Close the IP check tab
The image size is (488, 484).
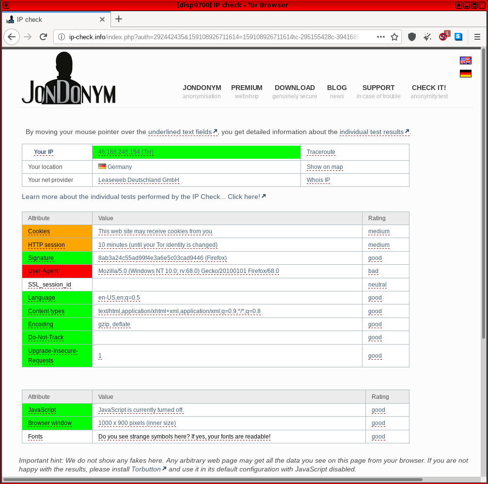(x=102, y=19)
